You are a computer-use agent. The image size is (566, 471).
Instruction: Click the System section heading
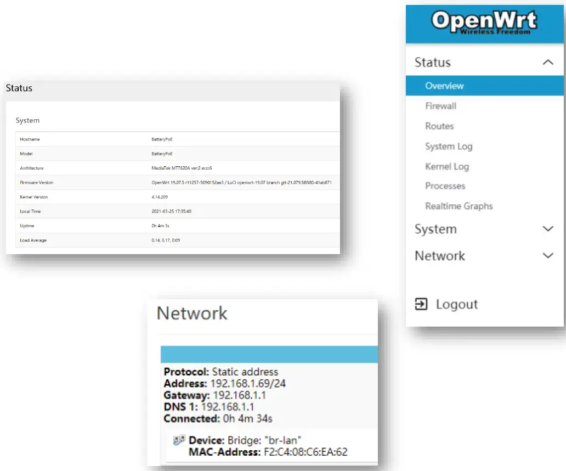pyautogui.click(x=27, y=120)
